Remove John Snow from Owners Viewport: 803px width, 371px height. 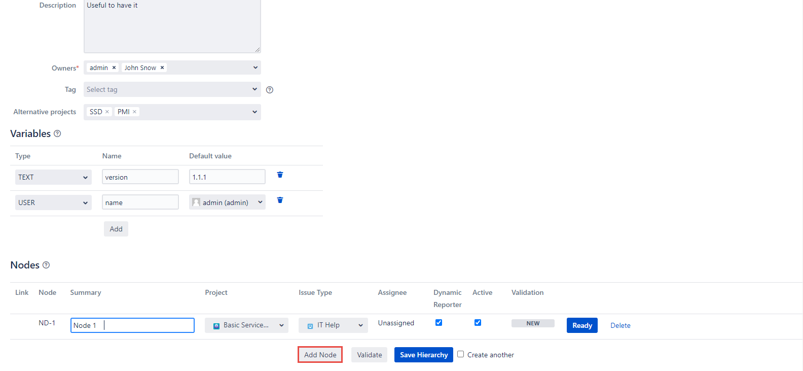pyautogui.click(x=162, y=68)
